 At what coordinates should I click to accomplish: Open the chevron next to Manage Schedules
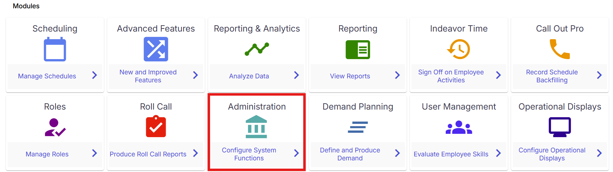(95, 75)
